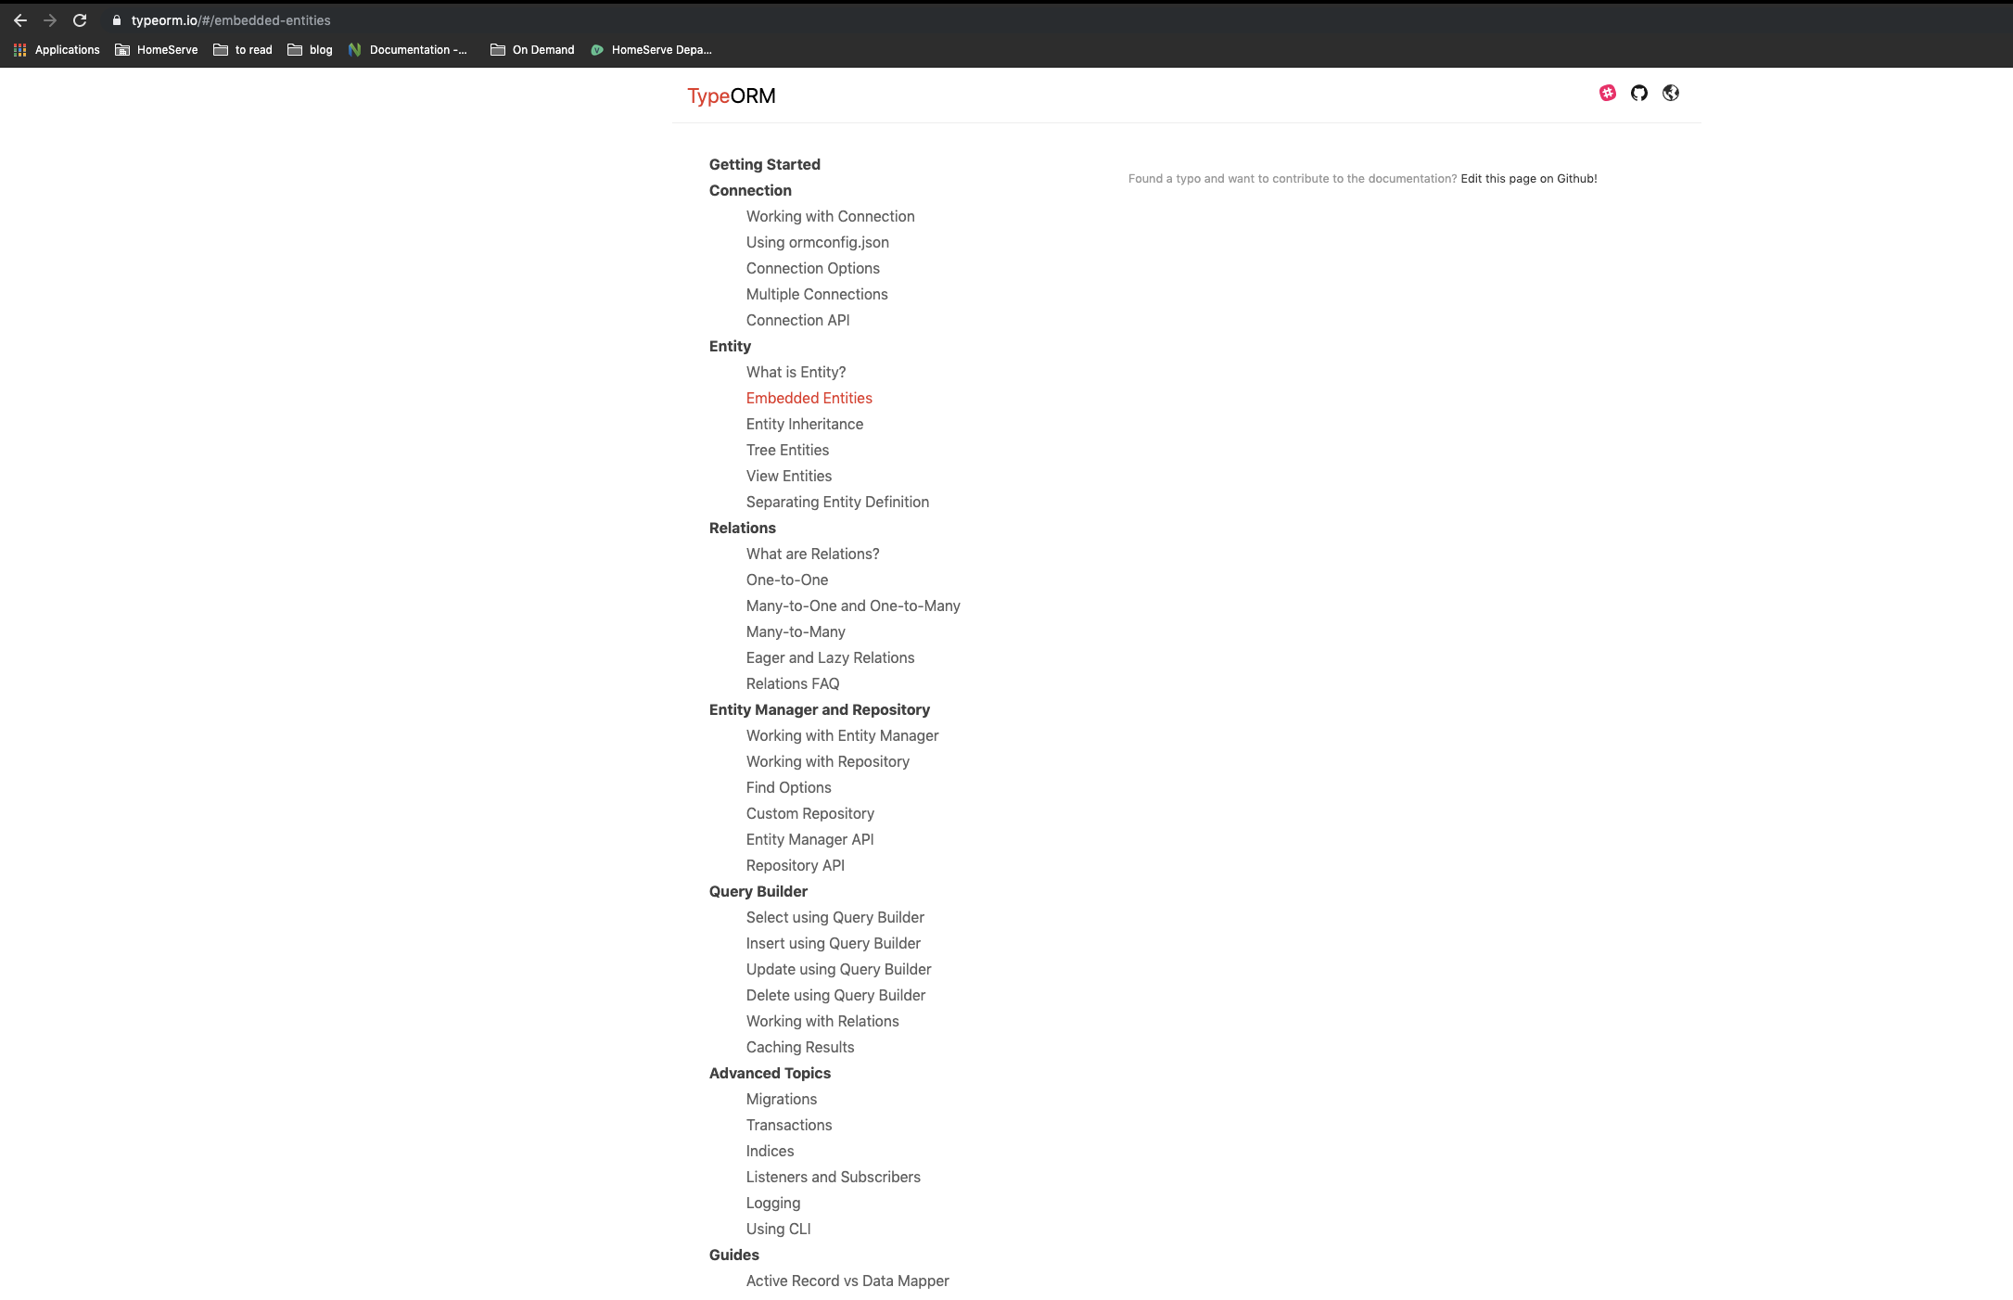Screen dimensions: 2013x1300
Task: Open Using CLI page
Action: click(x=778, y=1229)
